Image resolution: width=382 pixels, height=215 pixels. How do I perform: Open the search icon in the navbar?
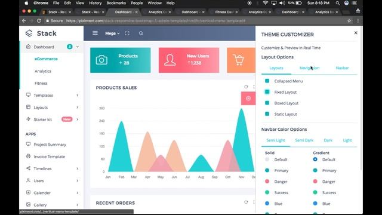click(x=141, y=33)
